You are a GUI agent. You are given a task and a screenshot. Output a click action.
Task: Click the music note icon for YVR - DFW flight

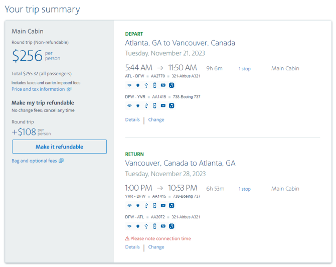click(x=172, y=205)
